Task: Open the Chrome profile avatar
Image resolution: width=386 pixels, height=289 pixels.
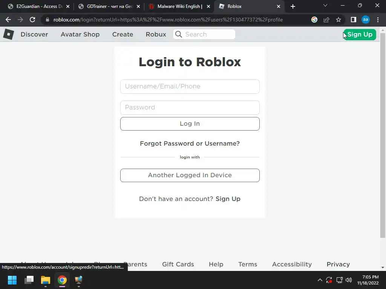Action: [366, 20]
